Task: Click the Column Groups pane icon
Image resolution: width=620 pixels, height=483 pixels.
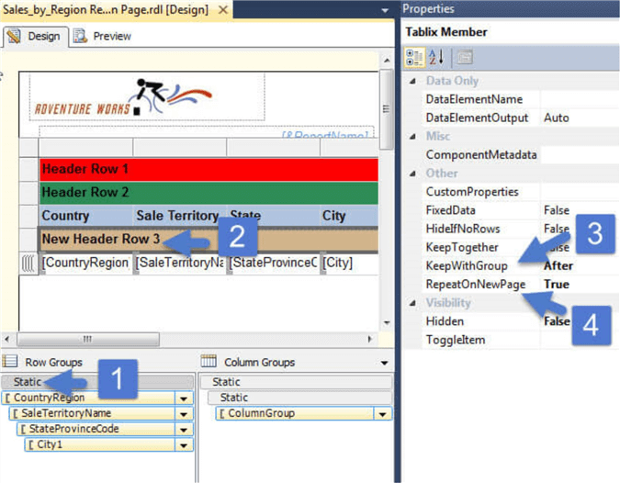Action: tap(209, 361)
